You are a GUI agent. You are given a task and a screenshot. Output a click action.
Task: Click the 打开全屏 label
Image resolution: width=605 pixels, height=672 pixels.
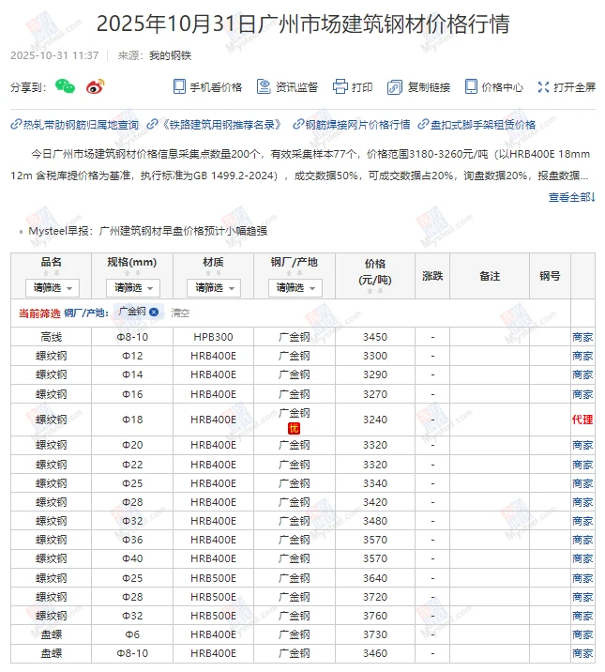(x=574, y=87)
